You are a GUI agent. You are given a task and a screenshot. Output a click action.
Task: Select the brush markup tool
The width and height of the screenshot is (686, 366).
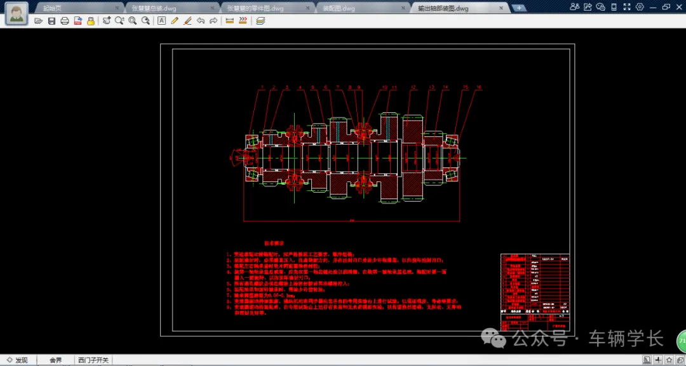(x=187, y=20)
